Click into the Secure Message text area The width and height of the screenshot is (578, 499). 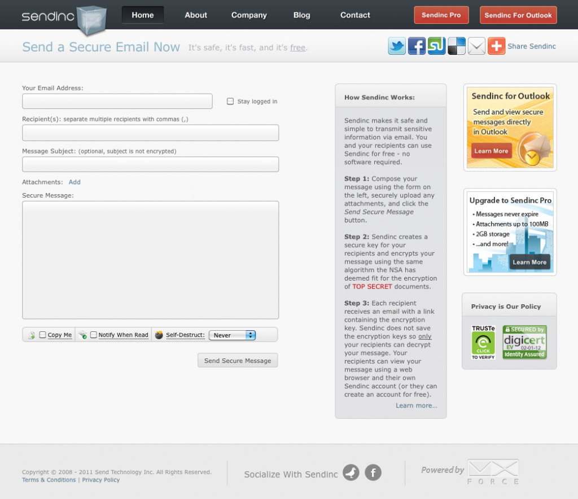coord(150,260)
